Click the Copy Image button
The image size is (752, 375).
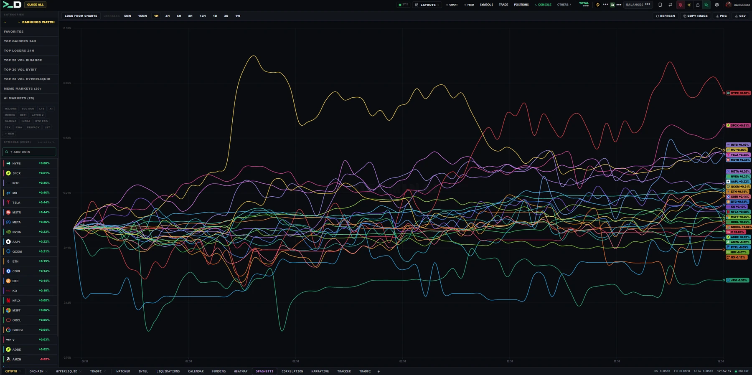click(696, 16)
